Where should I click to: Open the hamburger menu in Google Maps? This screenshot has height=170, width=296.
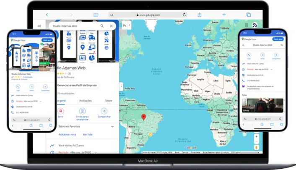tap(39, 26)
